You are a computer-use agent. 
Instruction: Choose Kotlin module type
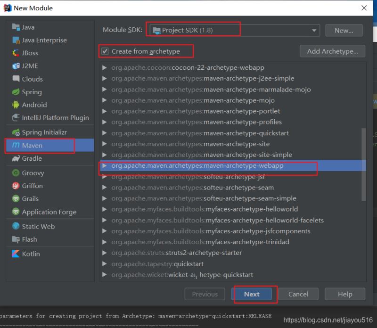pyautogui.click(x=50, y=254)
